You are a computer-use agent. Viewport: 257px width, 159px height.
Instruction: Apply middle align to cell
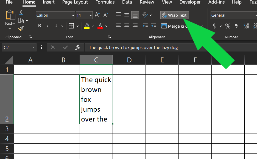point(127,15)
